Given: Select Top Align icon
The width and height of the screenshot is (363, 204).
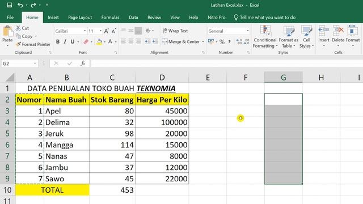Looking at the screenshot, I should click(x=124, y=30).
